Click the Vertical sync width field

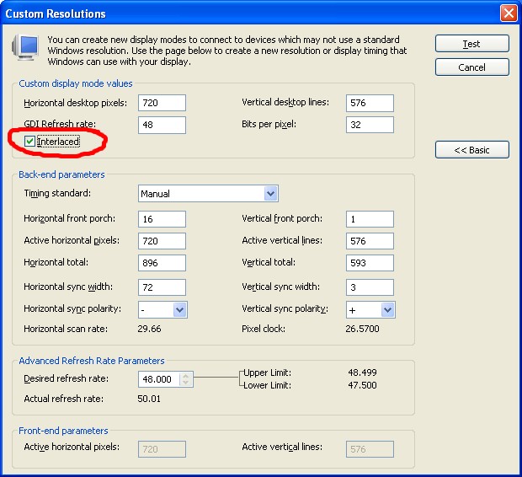tap(370, 287)
